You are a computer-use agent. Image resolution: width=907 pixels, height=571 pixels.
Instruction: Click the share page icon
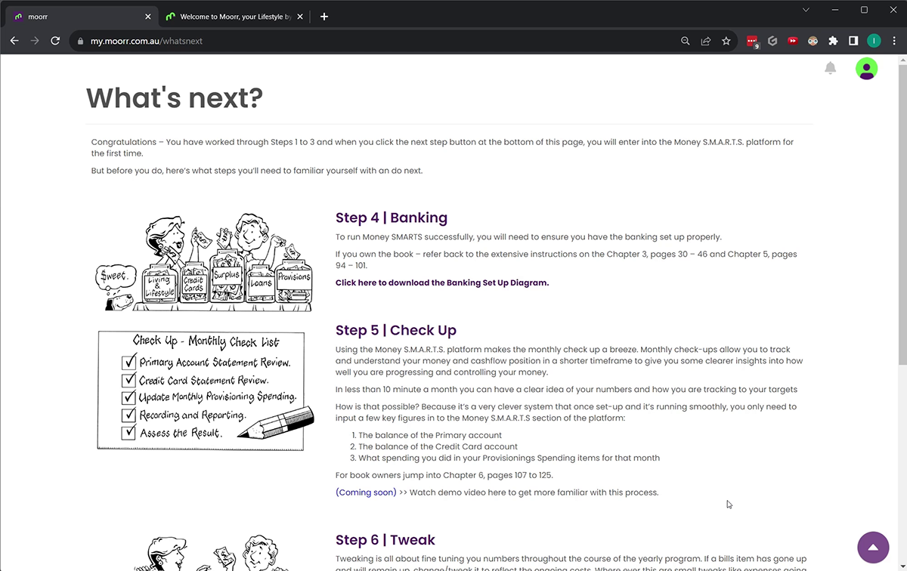(x=706, y=41)
